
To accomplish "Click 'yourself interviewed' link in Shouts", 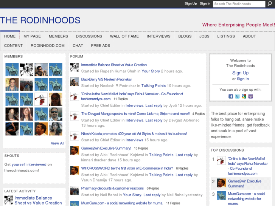I will (x=29, y=164).
